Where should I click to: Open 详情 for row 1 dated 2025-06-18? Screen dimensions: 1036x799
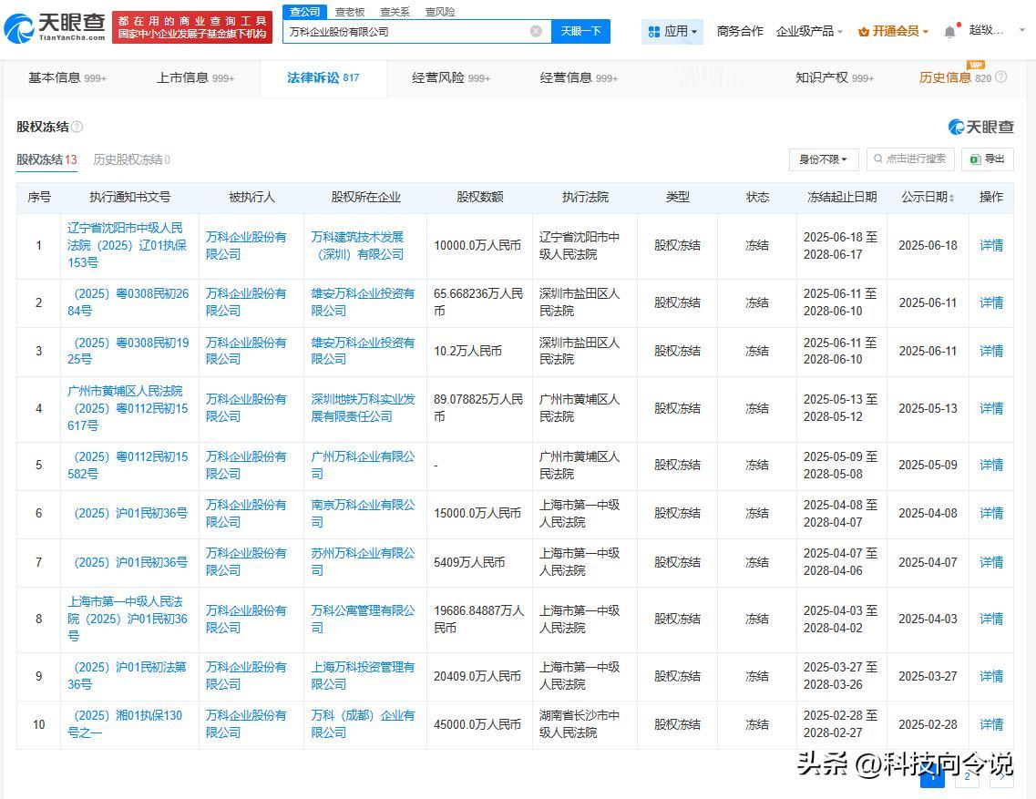(x=991, y=245)
